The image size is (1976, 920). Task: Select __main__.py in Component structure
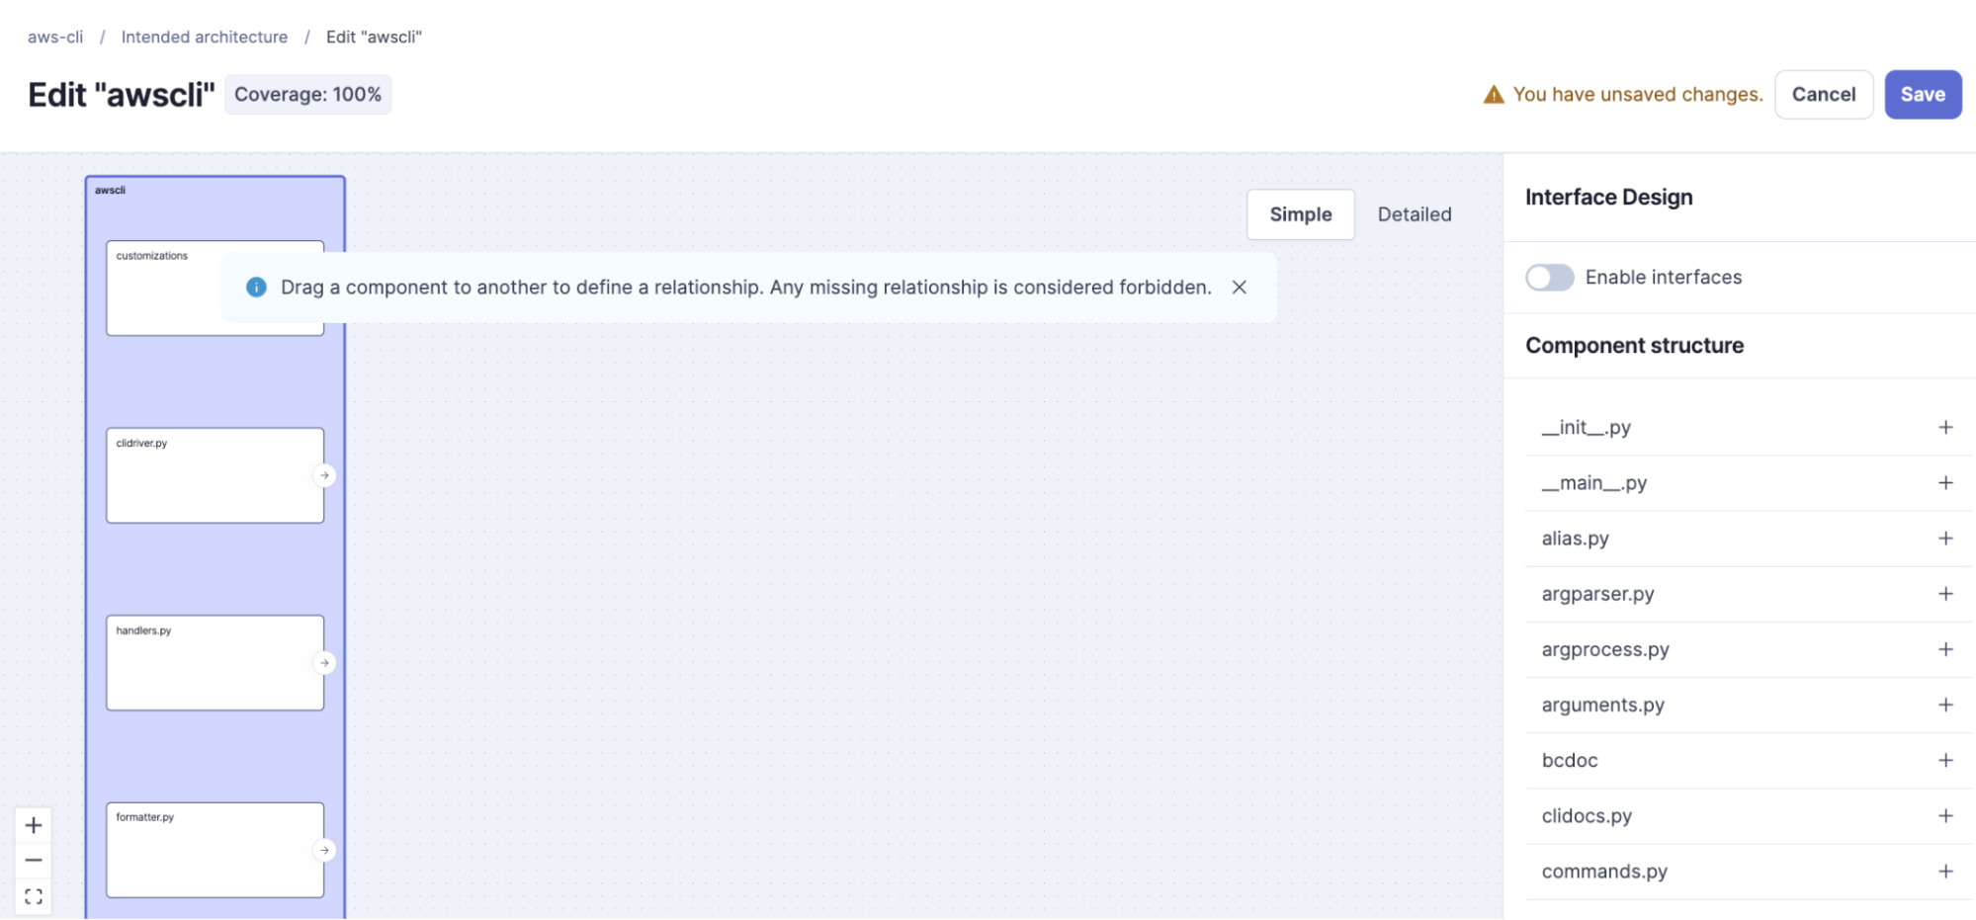click(1594, 482)
